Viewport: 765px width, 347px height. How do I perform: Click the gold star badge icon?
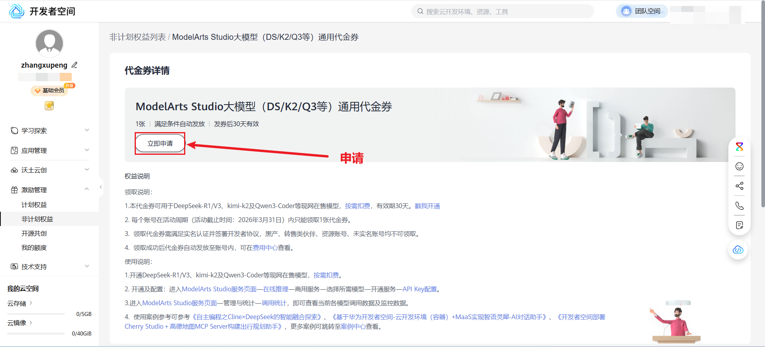pyautogui.click(x=49, y=105)
